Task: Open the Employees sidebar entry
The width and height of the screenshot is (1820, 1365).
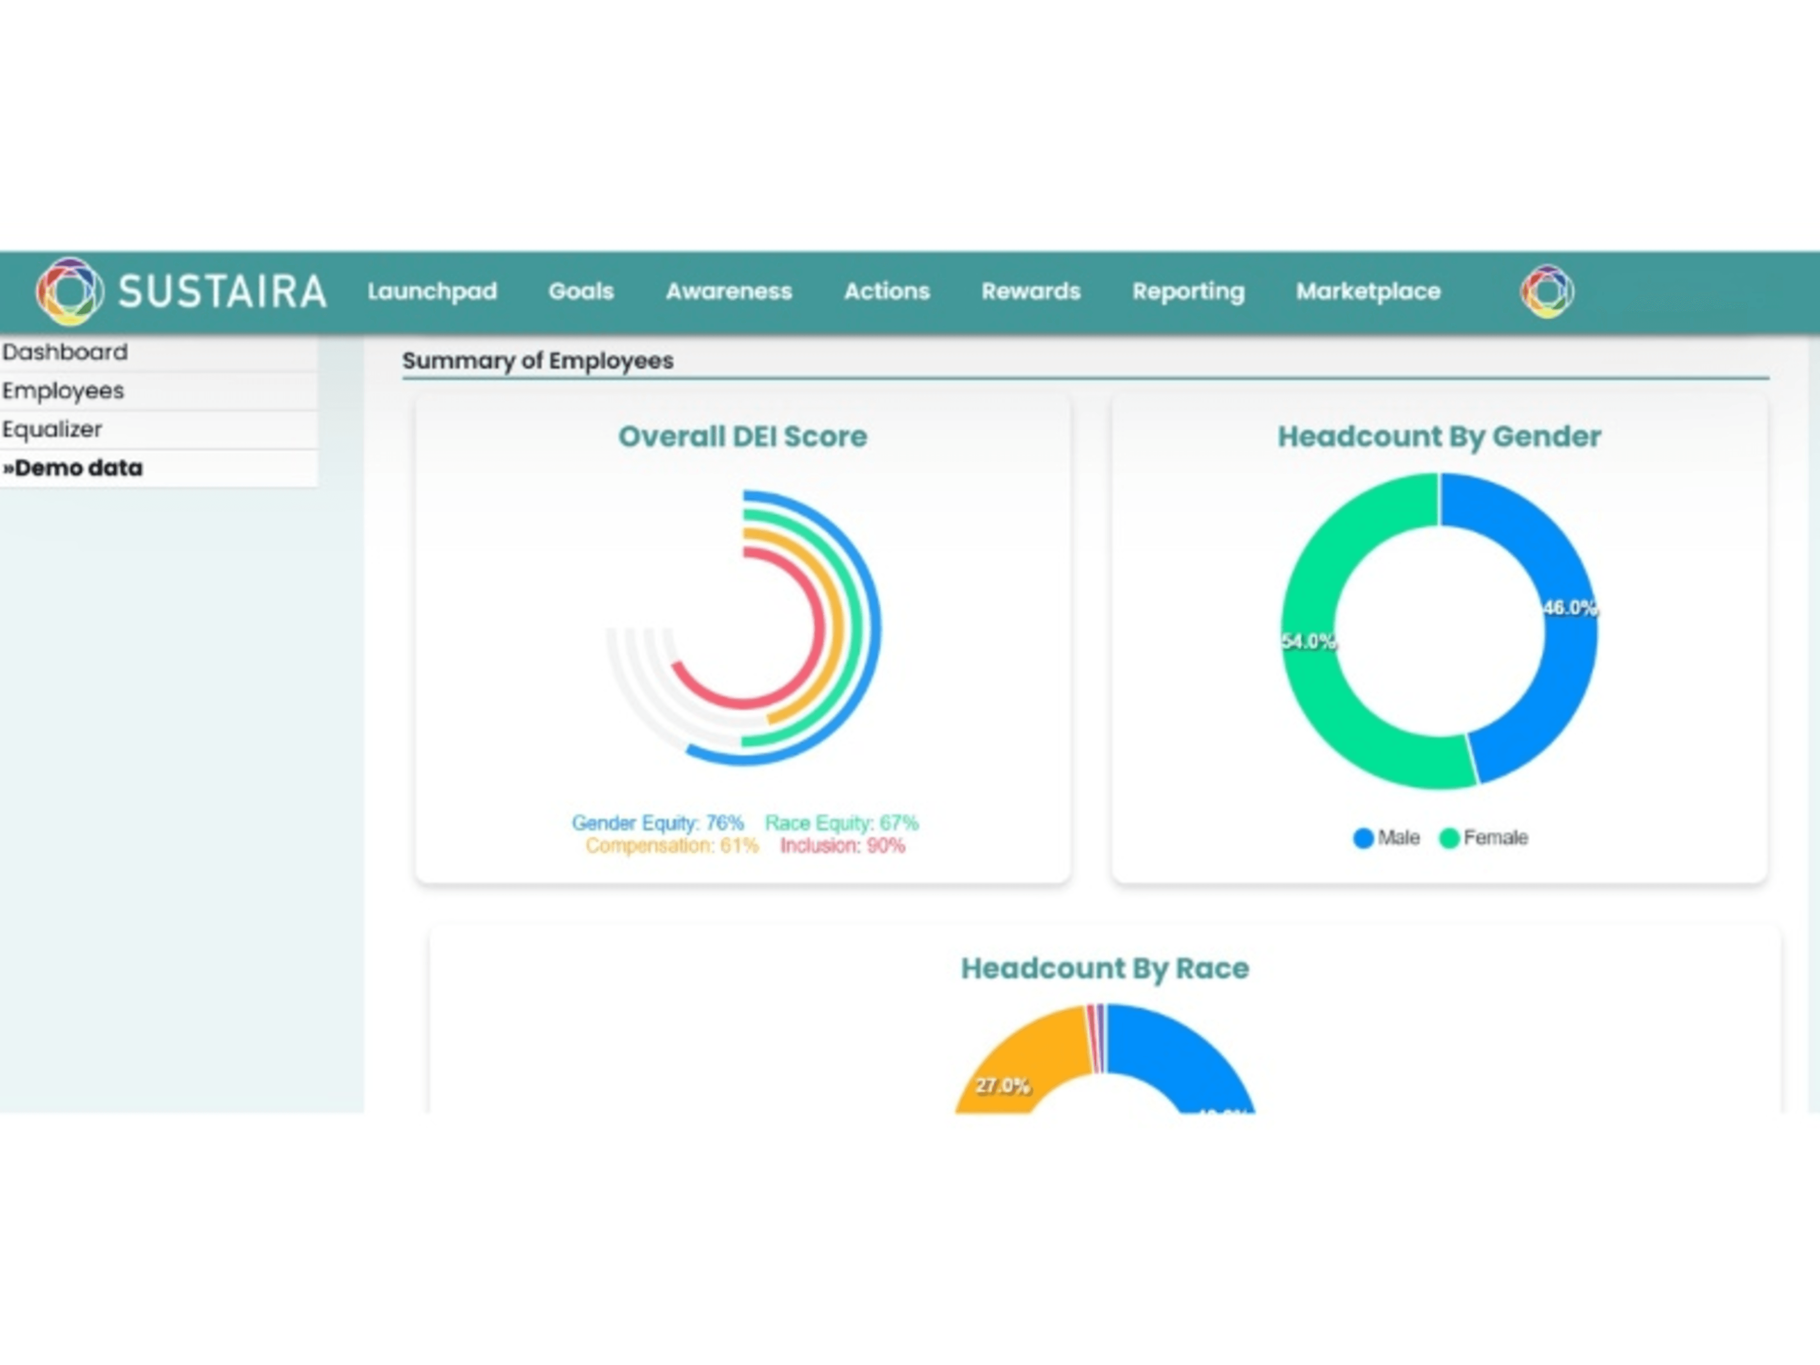Action: click(63, 391)
